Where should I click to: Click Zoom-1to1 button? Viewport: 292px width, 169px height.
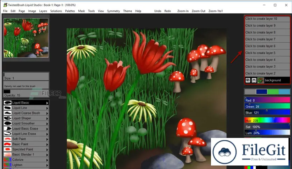216,11
